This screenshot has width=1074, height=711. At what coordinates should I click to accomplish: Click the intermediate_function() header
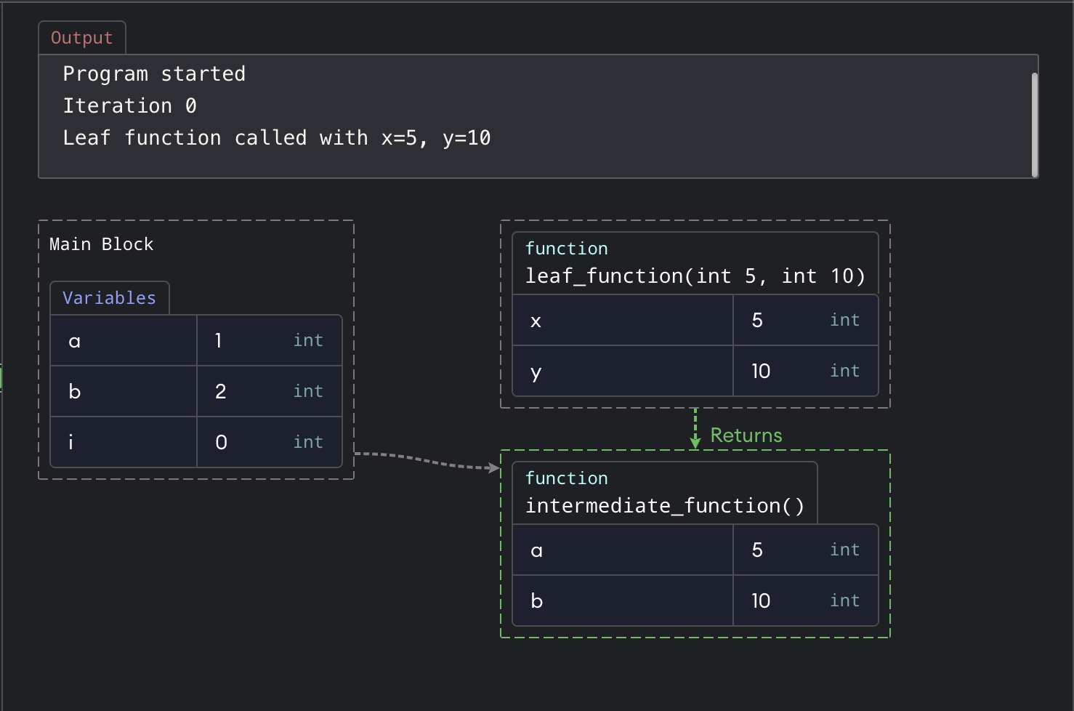tap(665, 493)
